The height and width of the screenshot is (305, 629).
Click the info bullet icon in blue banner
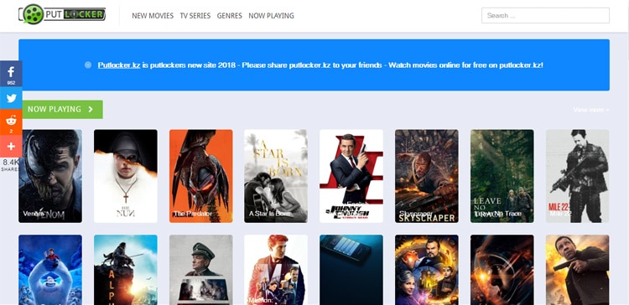pos(88,65)
